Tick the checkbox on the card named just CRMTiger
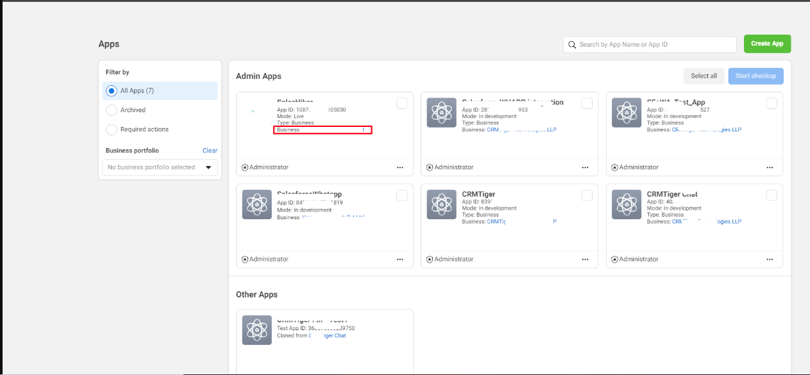Image resolution: width=810 pixels, height=375 pixels. (x=587, y=196)
